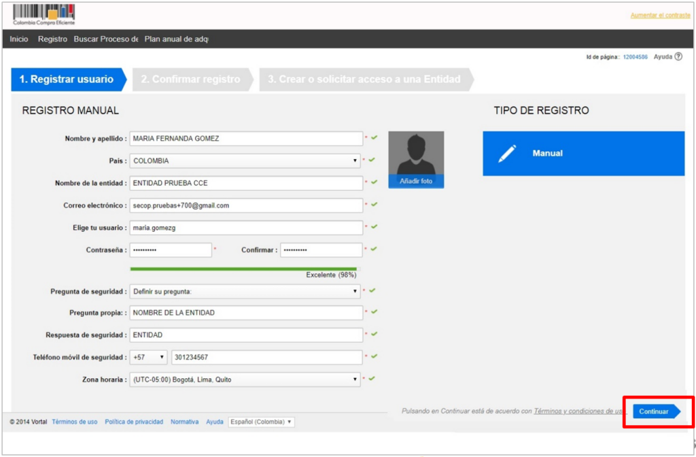Open the Inicio menu item
The width and height of the screenshot is (696, 457).
(x=19, y=39)
